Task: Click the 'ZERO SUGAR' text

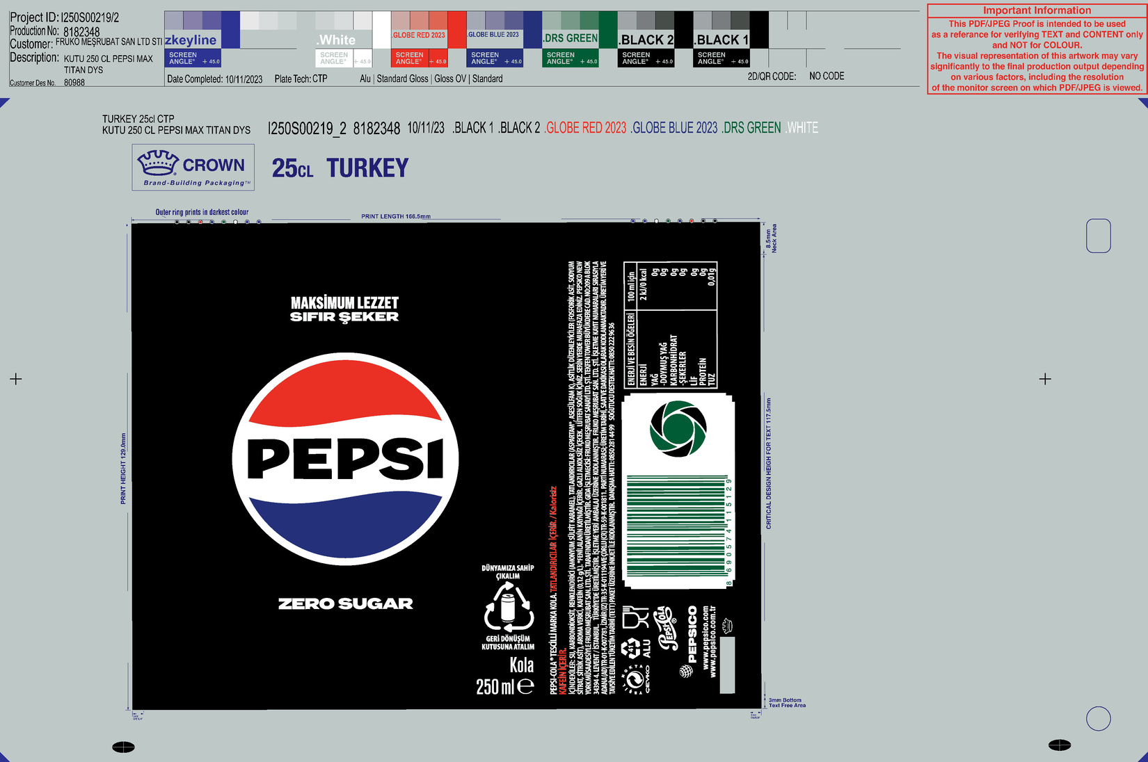Action: [345, 603]
